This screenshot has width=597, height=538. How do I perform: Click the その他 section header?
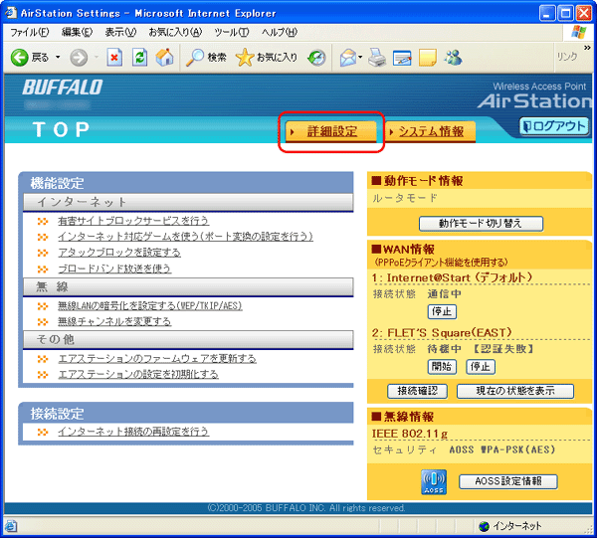tap(188, 339)
